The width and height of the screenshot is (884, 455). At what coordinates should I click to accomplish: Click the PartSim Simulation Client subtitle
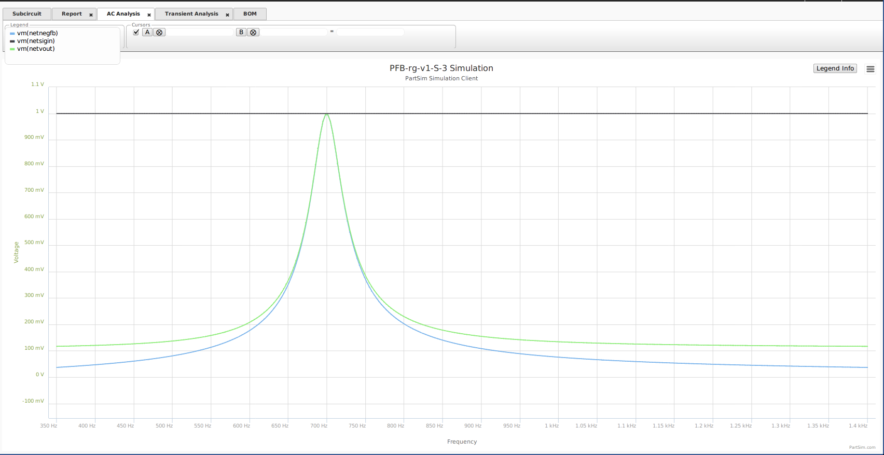point(441,79)
